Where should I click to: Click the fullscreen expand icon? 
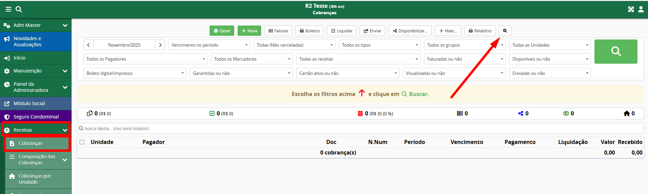[631, 9]
